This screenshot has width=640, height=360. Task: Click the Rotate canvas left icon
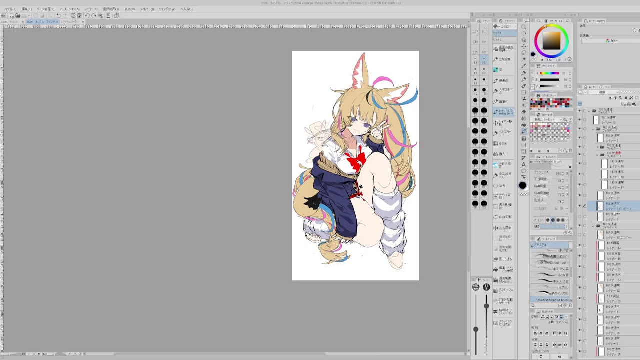tap(87, 16)
